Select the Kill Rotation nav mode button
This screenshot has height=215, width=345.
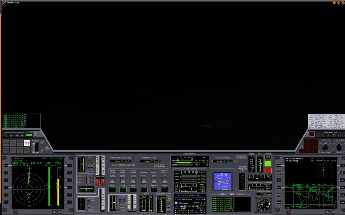pos(6,143)
